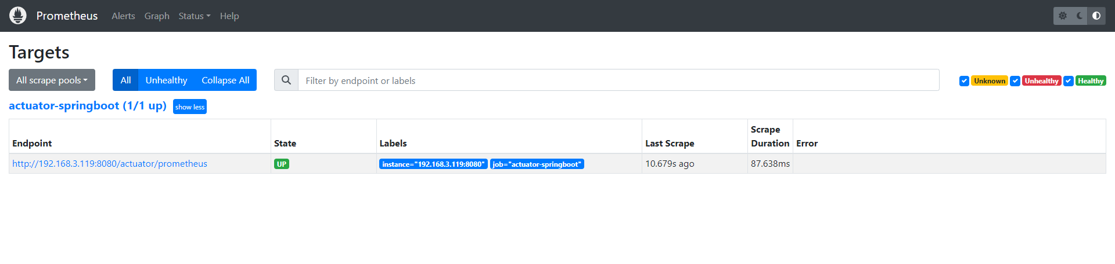Screen dimensions: 1115x264
Task: Go to the Graph page
Action: tap(157, 16)
